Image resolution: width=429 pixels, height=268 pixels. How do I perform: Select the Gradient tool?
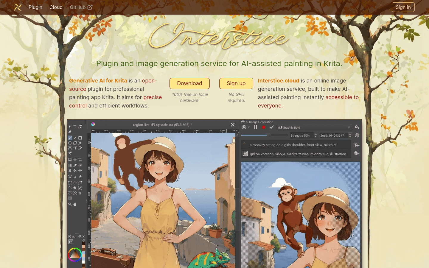(x=70, y=166)
